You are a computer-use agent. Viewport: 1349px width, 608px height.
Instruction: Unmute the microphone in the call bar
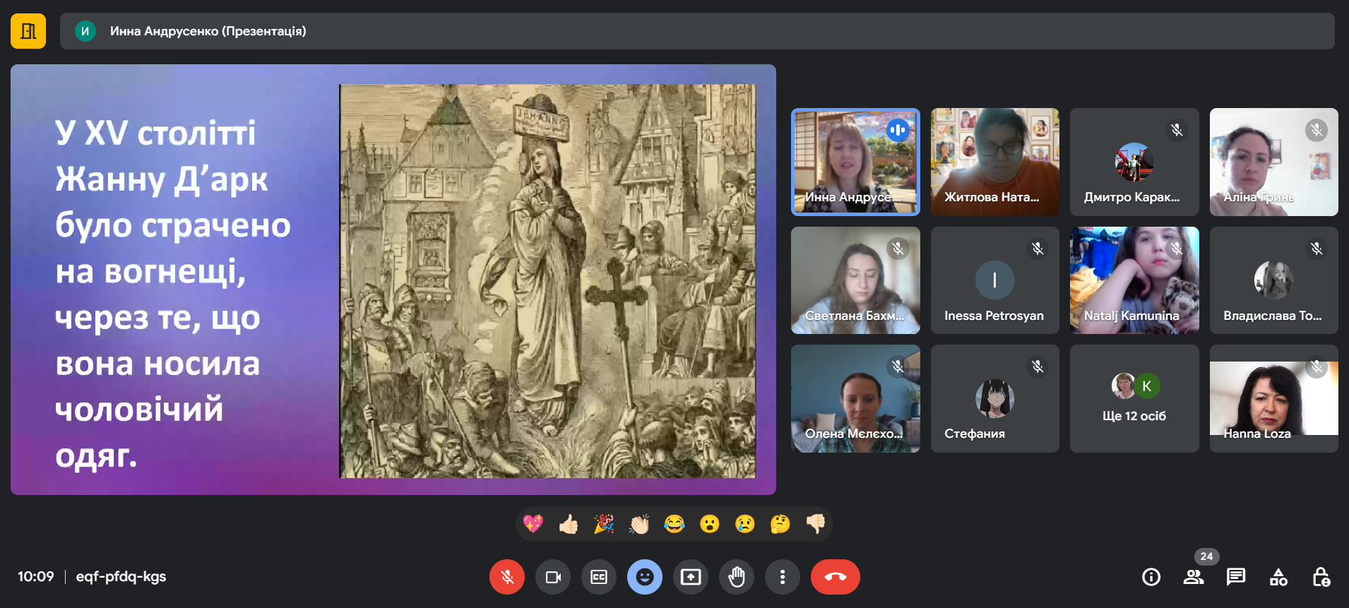coord(506,577)
